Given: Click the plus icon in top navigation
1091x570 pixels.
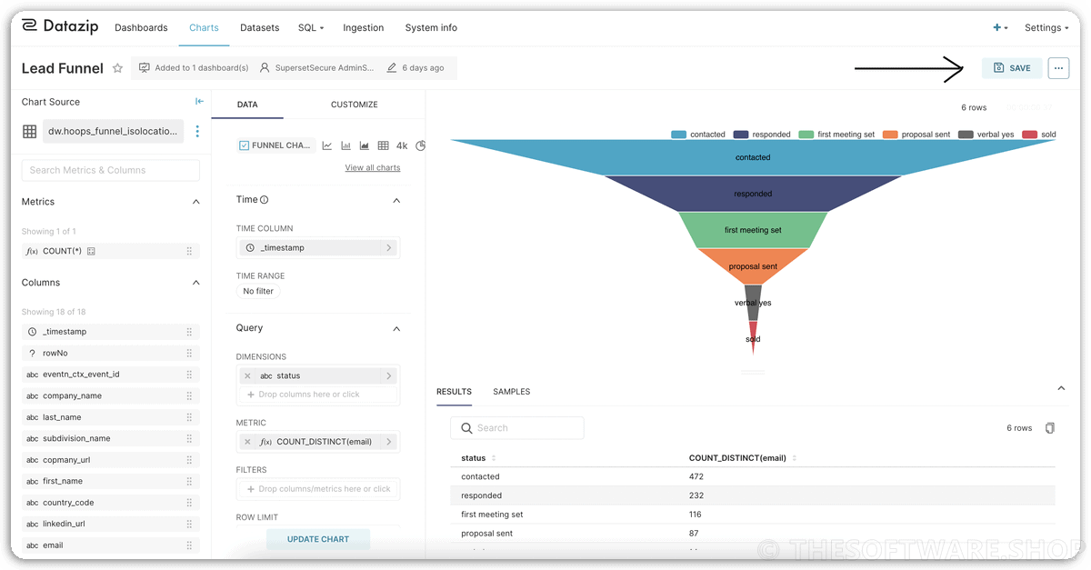Looking at the screenshot, I should (999, 27).
